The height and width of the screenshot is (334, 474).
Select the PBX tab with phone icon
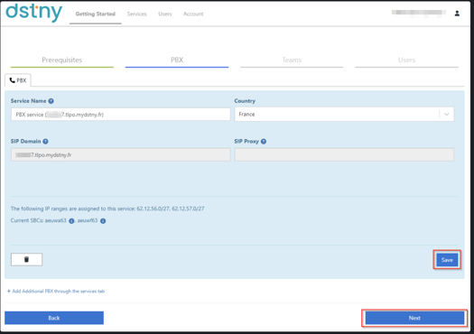pos(18,80)
